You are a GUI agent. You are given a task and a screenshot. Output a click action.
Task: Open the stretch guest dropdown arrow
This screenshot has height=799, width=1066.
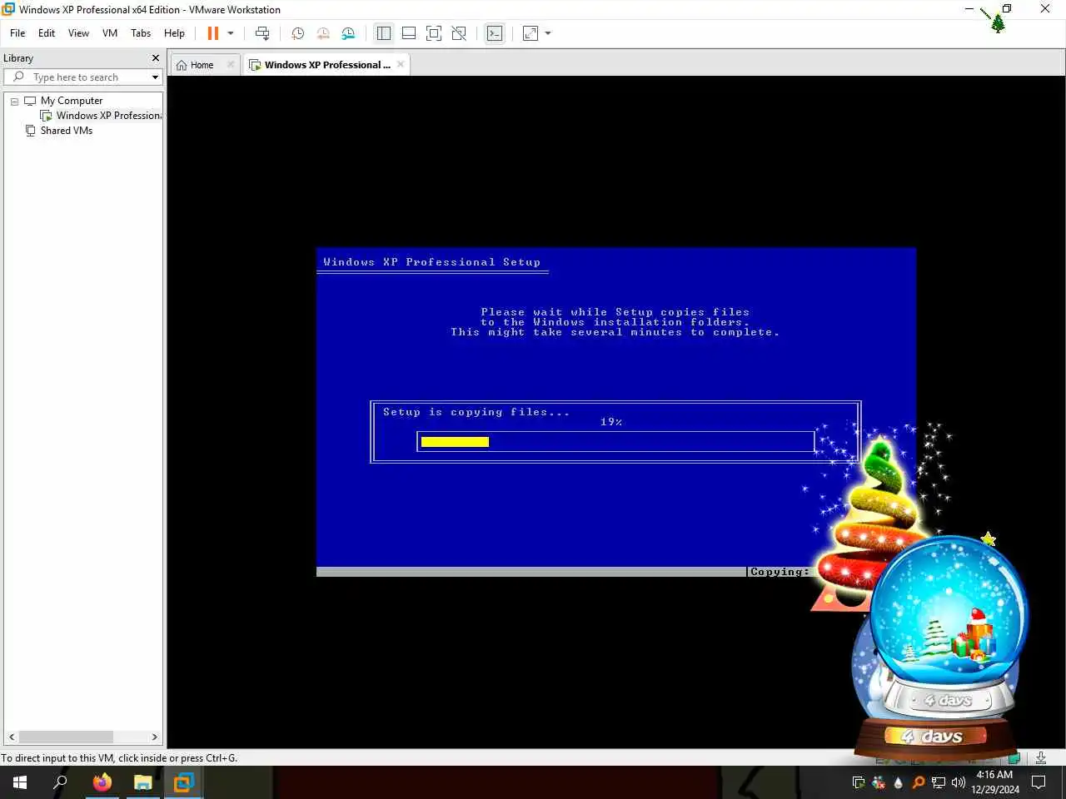pyautogui.click(x=548, y=33)
